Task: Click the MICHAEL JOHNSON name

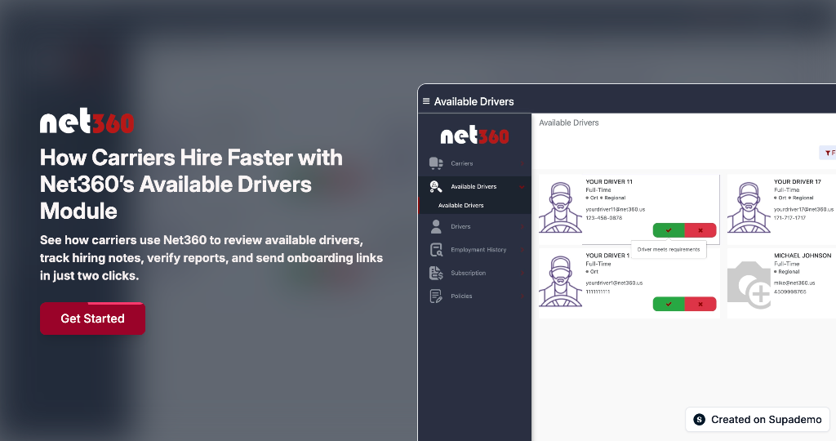Action: (803, 256)
